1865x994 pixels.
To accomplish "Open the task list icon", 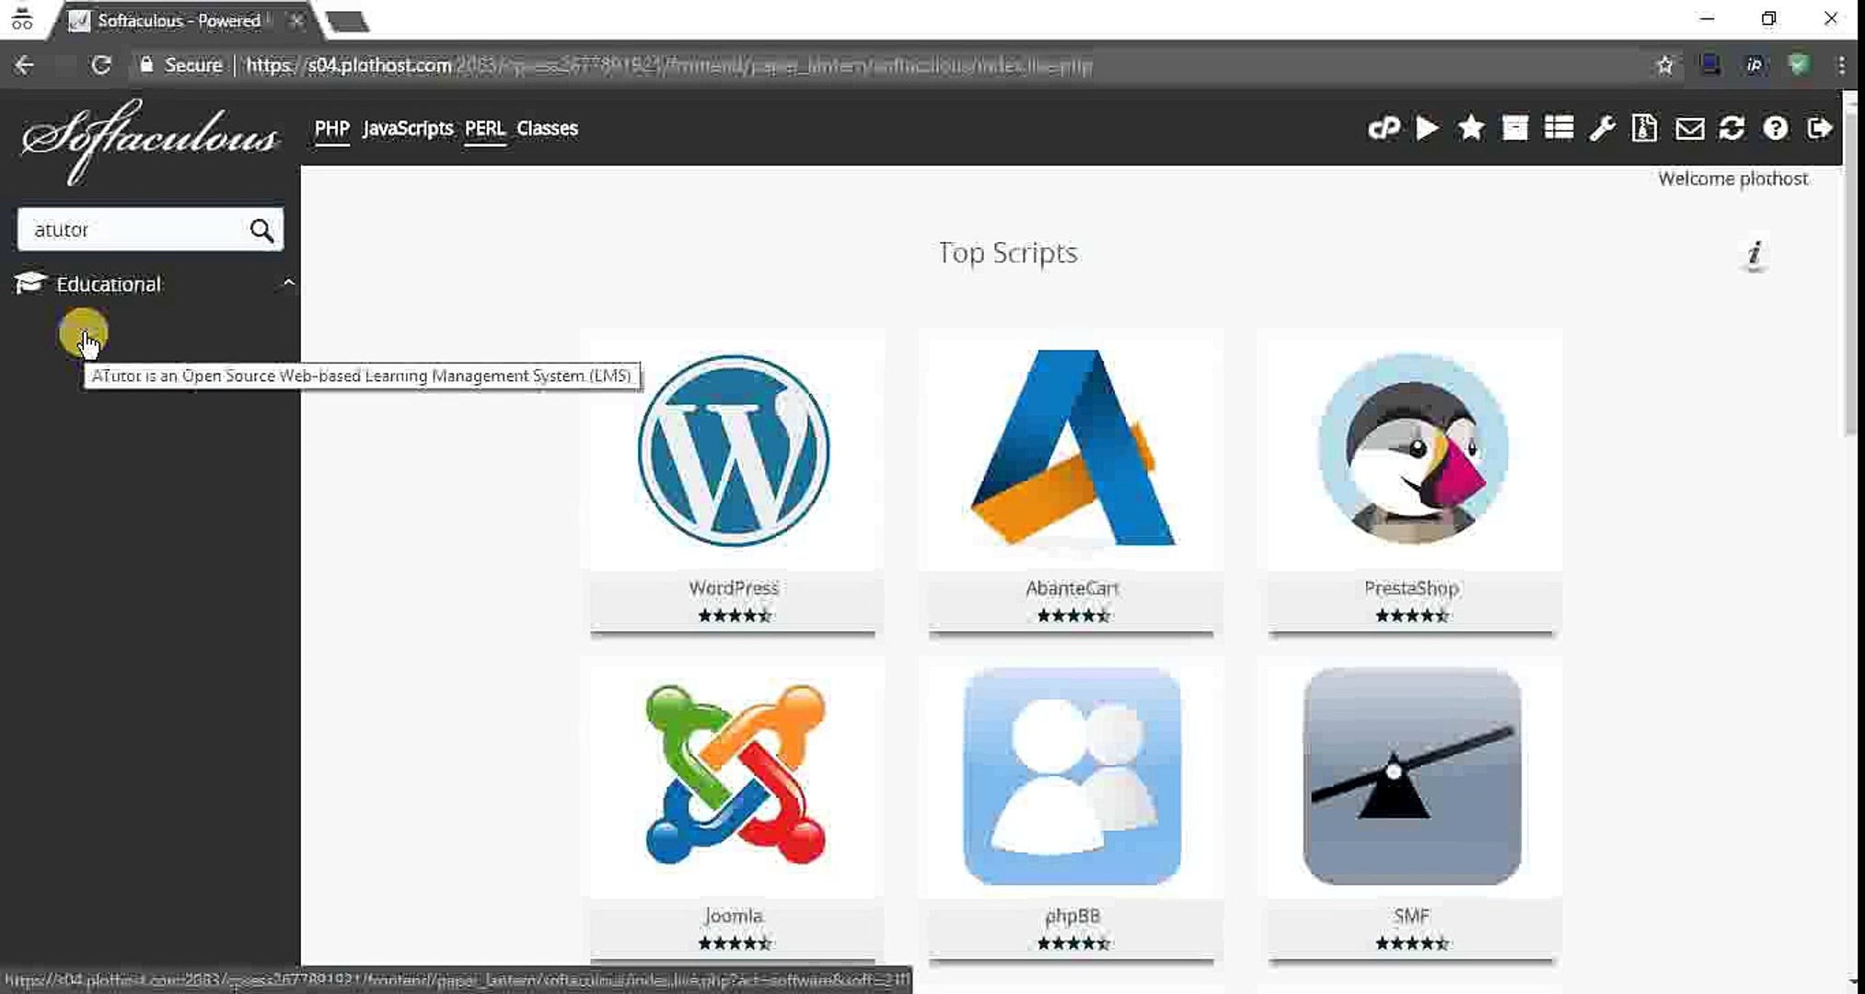I will [1558, 128].
